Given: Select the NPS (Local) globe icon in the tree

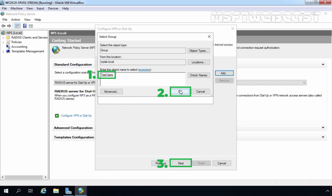Looking at the screenshot, I should (x=3, y=33).
